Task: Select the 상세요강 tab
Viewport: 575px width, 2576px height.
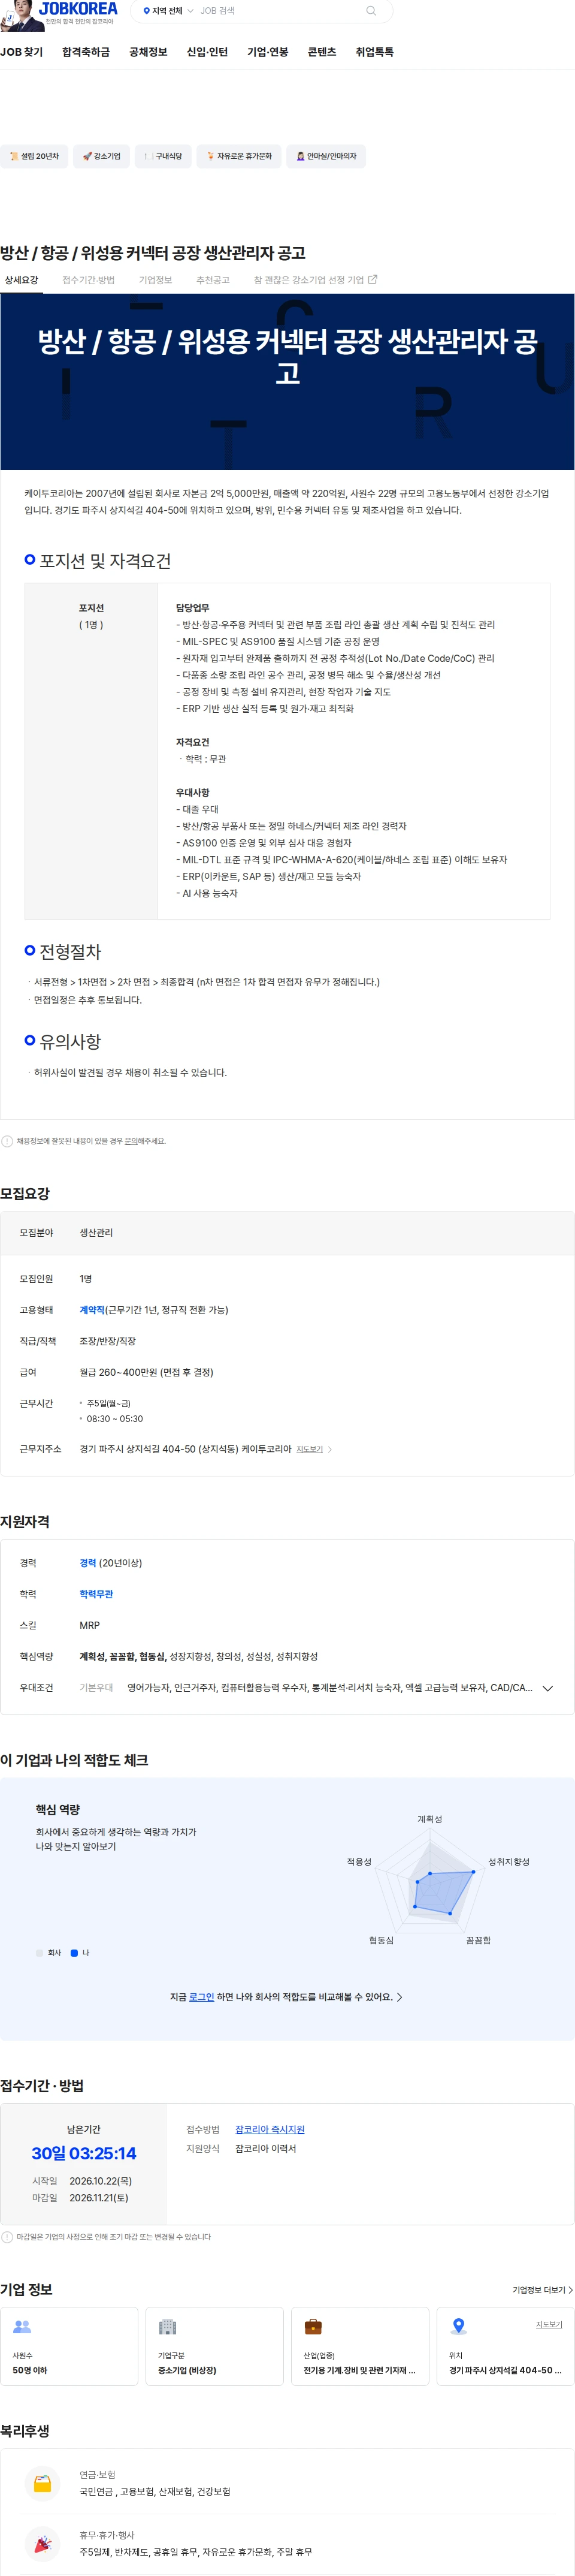Action: 21,280
